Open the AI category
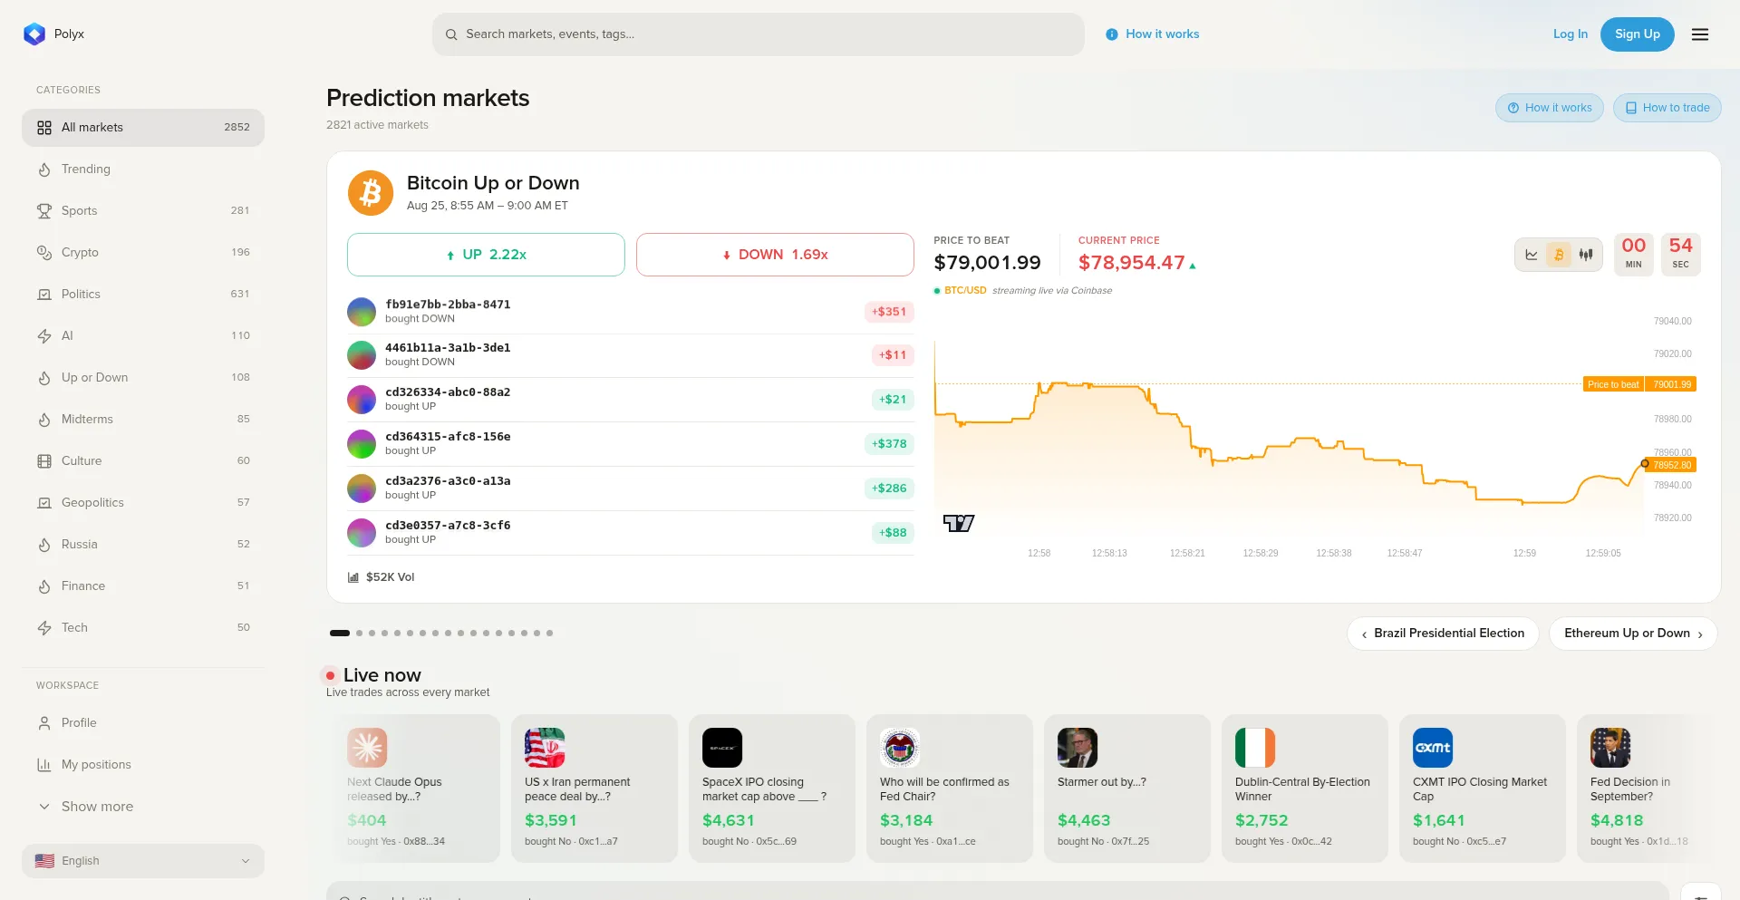 [143, 336]
